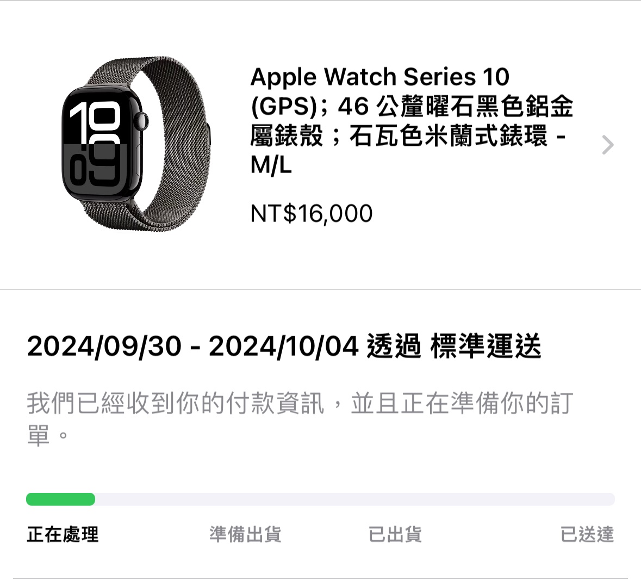Tap the payment received status message
The height and width of the screenshot is (587, 641).
[x=300, y=419]
